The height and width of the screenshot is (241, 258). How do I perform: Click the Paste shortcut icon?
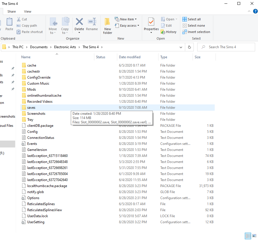click(19, 32)
